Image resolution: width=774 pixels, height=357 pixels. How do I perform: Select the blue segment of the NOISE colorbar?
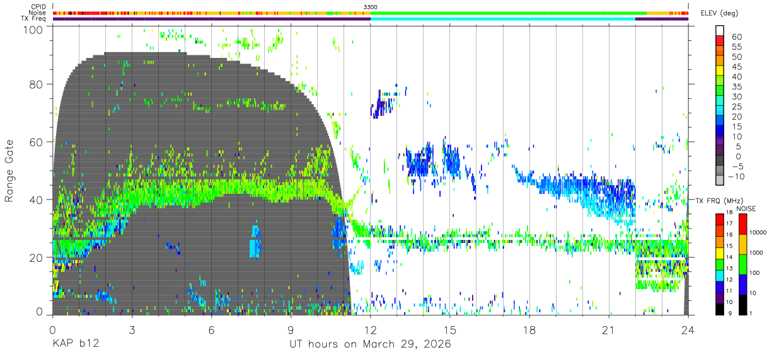click(742, 283)
